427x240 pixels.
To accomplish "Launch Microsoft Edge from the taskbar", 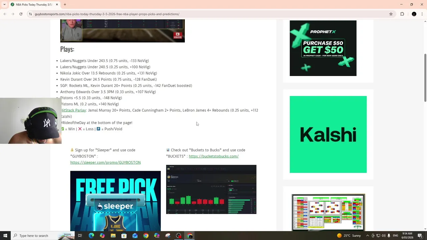I will [91, 236].
